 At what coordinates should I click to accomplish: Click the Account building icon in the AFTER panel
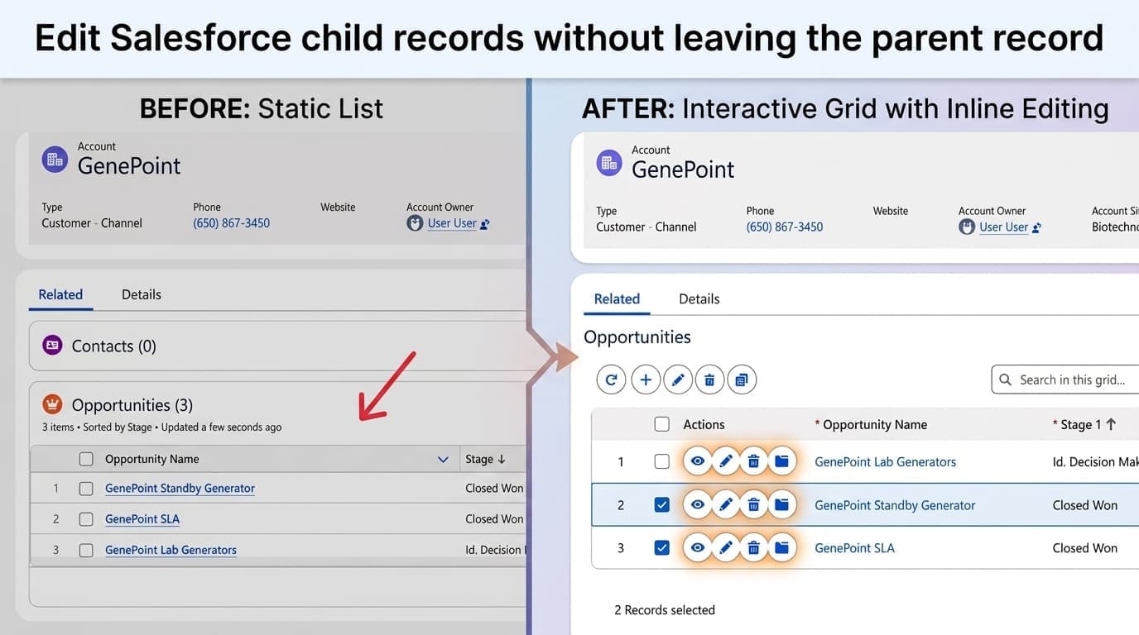pos(609,162)
